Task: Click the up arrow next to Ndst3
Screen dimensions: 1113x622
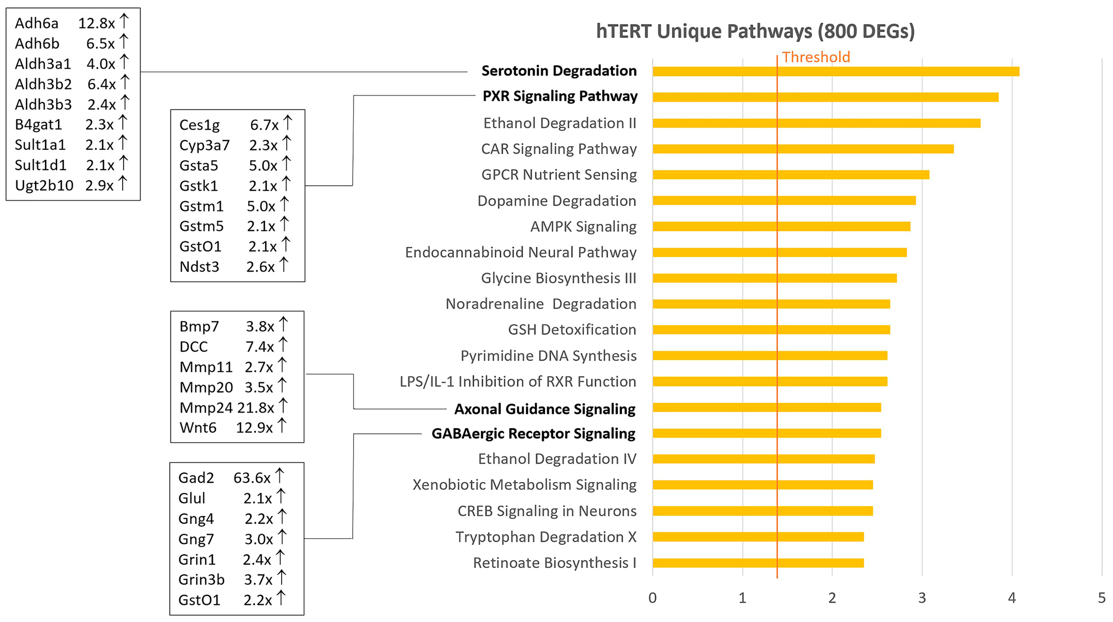Action: 283,265
